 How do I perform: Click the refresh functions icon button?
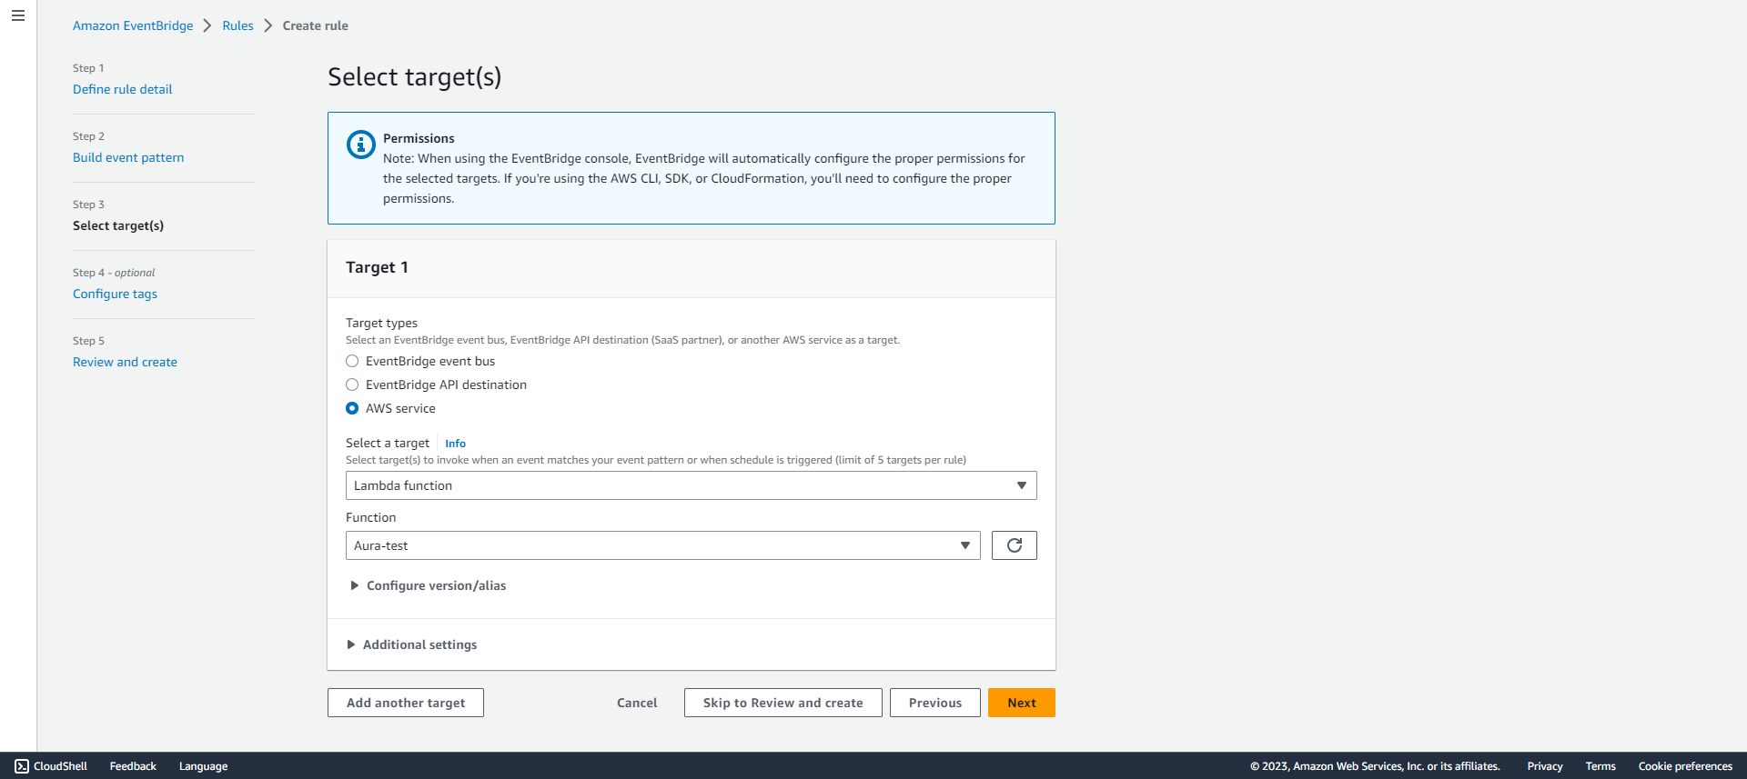pos(1014,545)
